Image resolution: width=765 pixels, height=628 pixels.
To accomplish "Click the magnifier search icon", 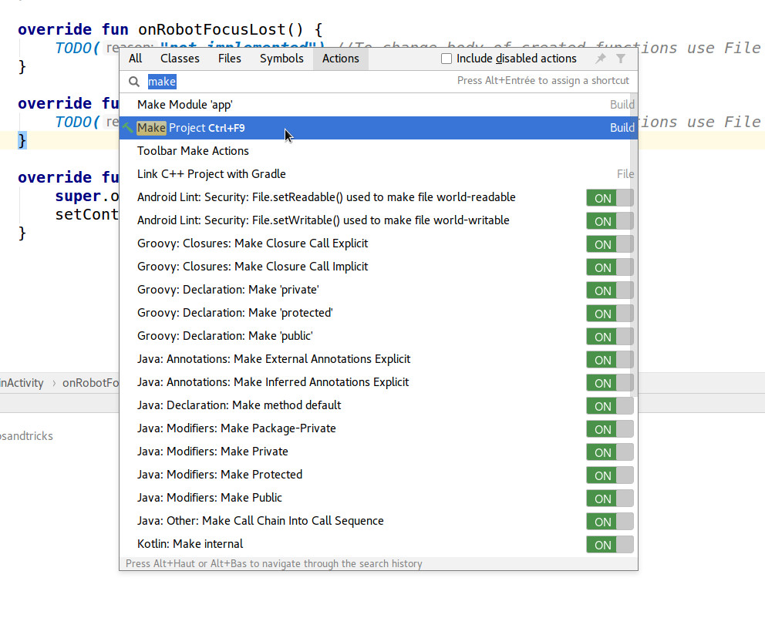I will click(134, 82).
